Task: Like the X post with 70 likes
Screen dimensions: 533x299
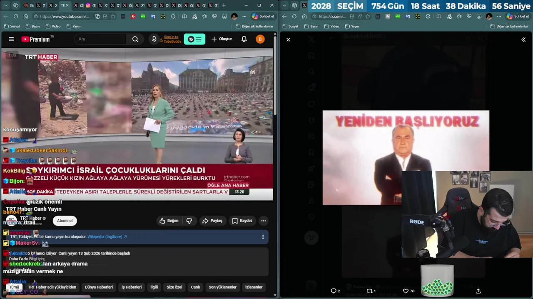Action: 408,291
